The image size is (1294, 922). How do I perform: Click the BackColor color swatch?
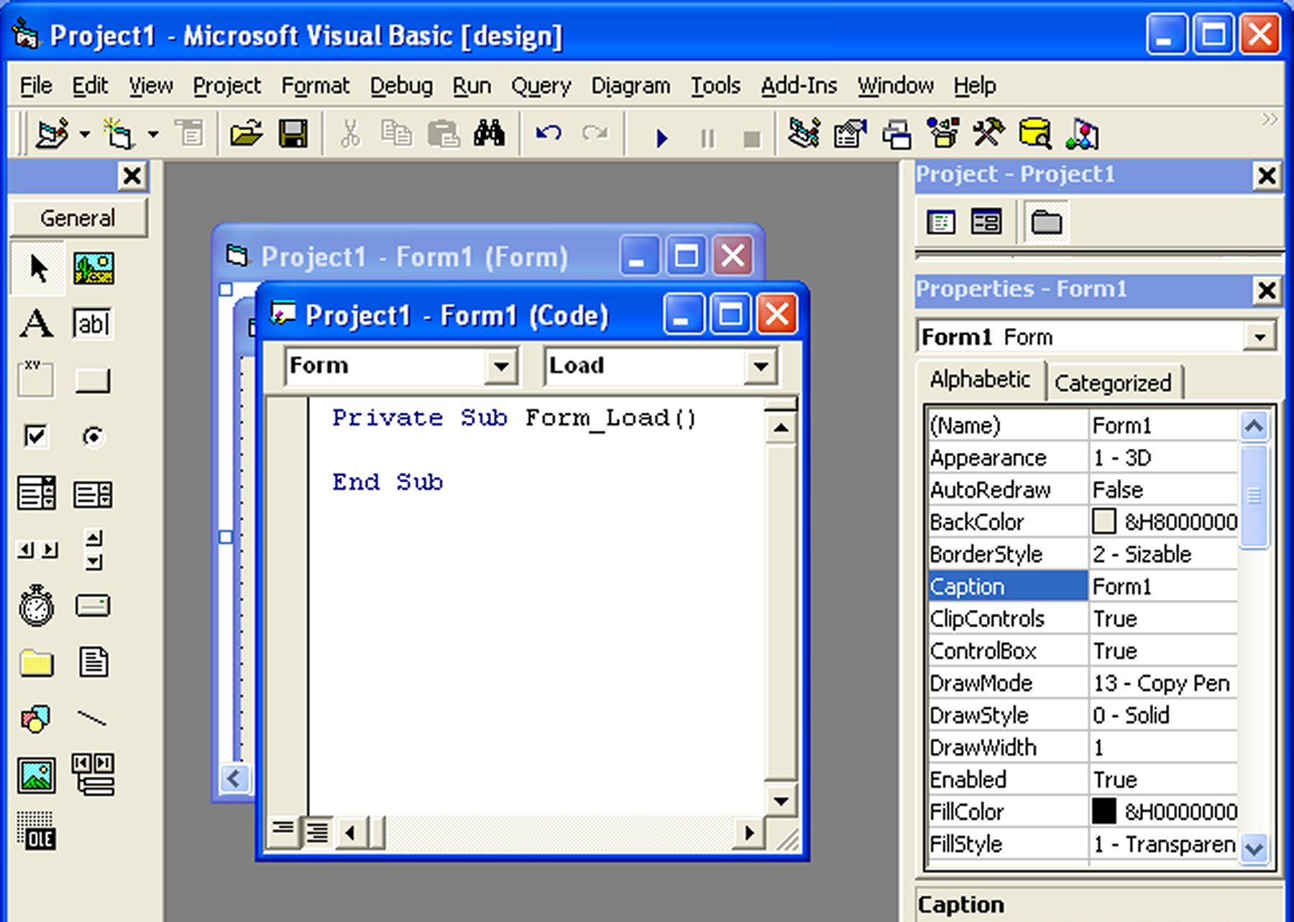point(1103,521)
